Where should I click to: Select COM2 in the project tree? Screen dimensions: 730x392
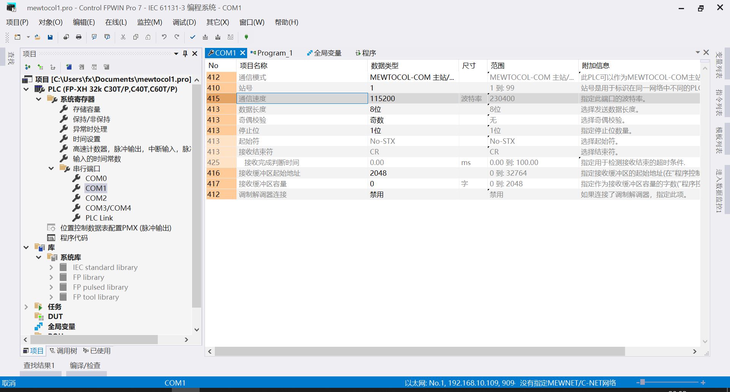tap(96, 198)
